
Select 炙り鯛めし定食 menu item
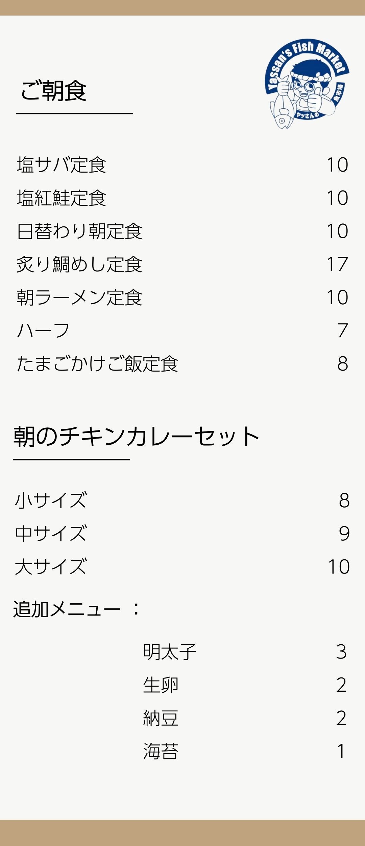79,264
